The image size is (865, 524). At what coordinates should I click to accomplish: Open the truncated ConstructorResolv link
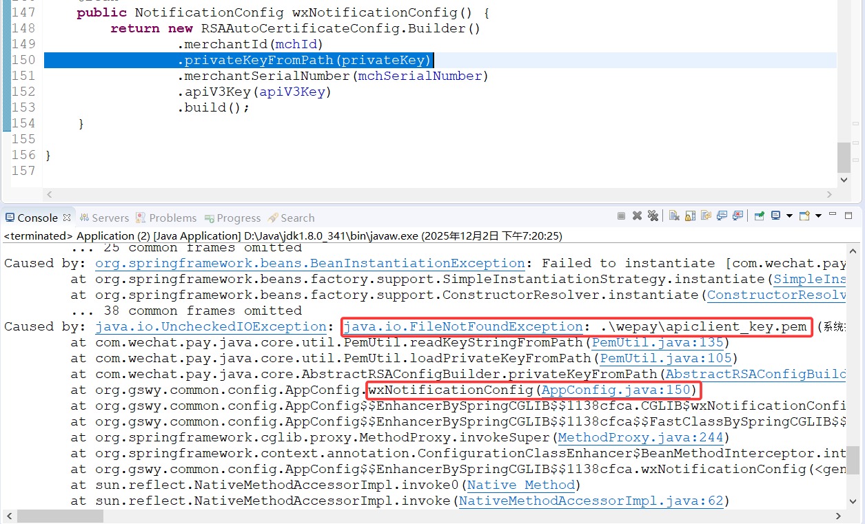(777, 295)
